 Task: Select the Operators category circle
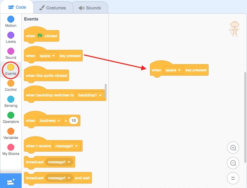pos(11,115)
